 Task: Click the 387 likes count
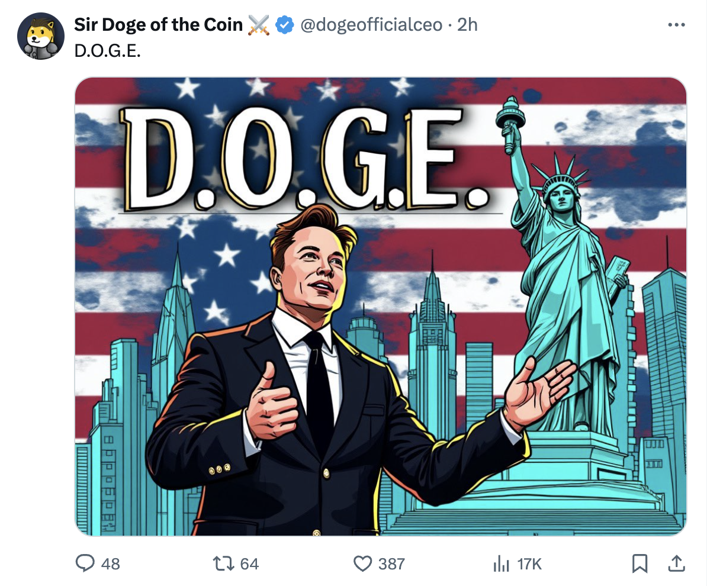tap(391, 564)
